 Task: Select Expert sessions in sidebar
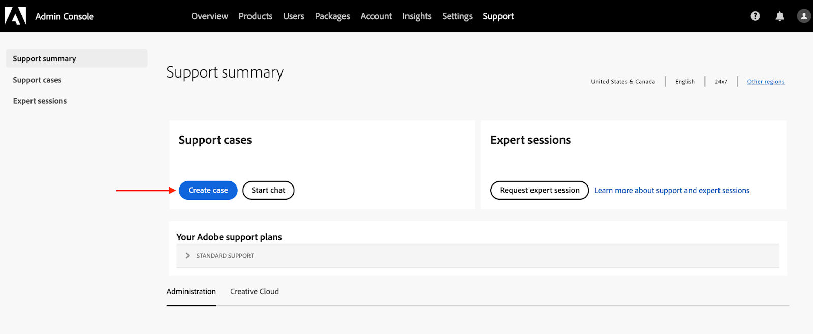pyautogui.click(x=40, y=101)
